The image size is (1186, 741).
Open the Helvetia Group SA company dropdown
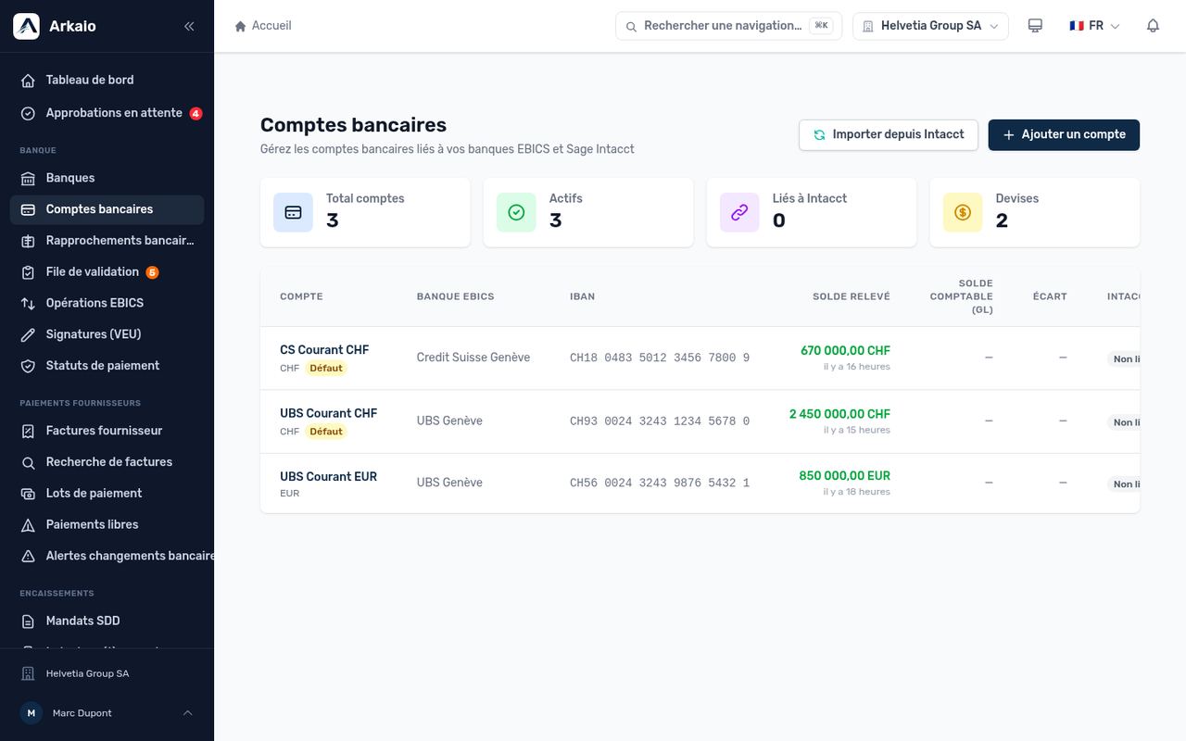(x=930, y=26)
